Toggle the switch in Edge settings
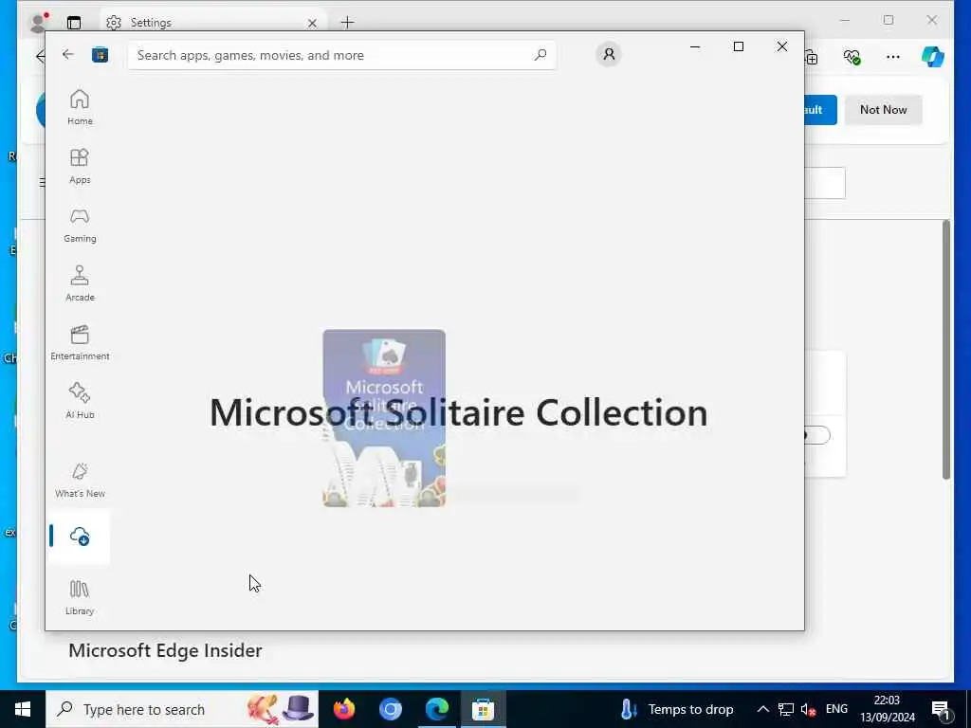Viewport: 971px width, 728px height. (816, 435)
